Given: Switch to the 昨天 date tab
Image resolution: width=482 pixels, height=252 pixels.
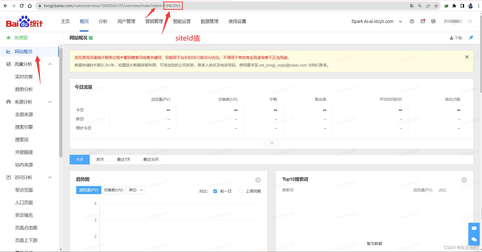Looking at the screenshot, I should (100, 160).
